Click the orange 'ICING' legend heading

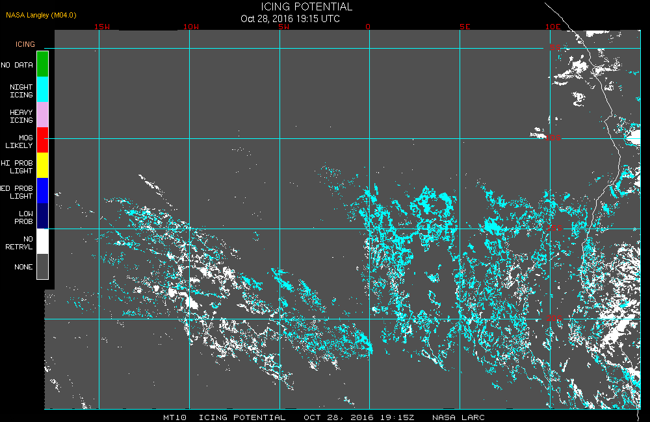pos(25,44)
